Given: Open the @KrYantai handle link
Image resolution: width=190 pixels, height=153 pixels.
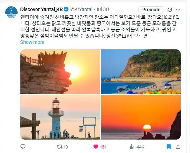Looking at the screenshot, I should click(82, 9).
